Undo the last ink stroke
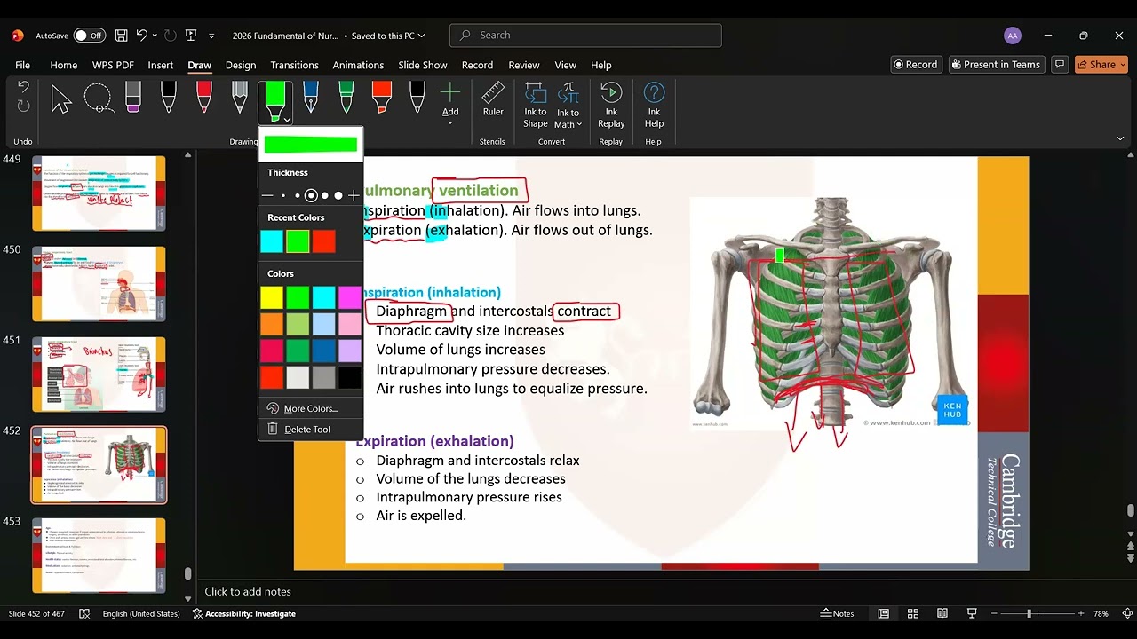 [24, 87]
